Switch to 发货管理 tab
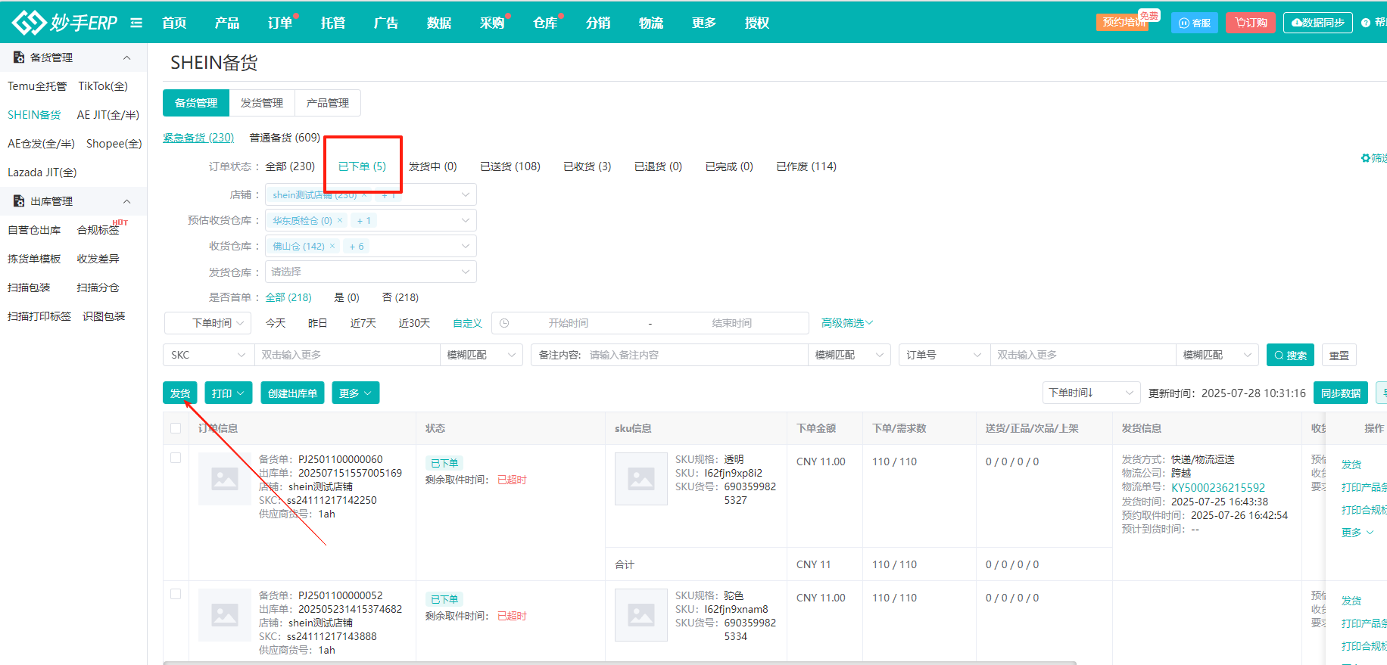This screenshot has width=1387, height=665. click(262, 103)
